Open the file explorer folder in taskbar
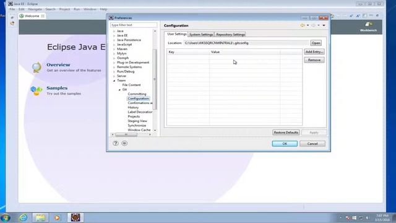The image size is (396, 223). (40, 217)
